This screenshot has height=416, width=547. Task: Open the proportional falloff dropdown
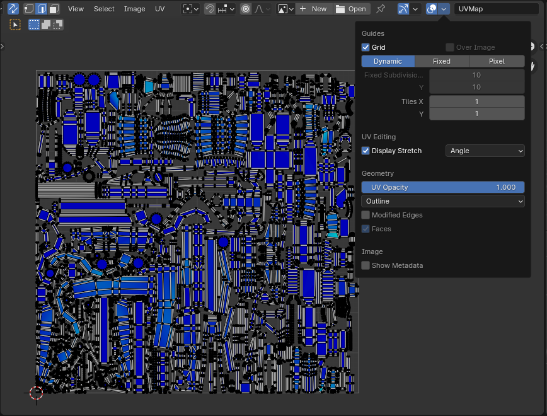click(x=262, y=9)
